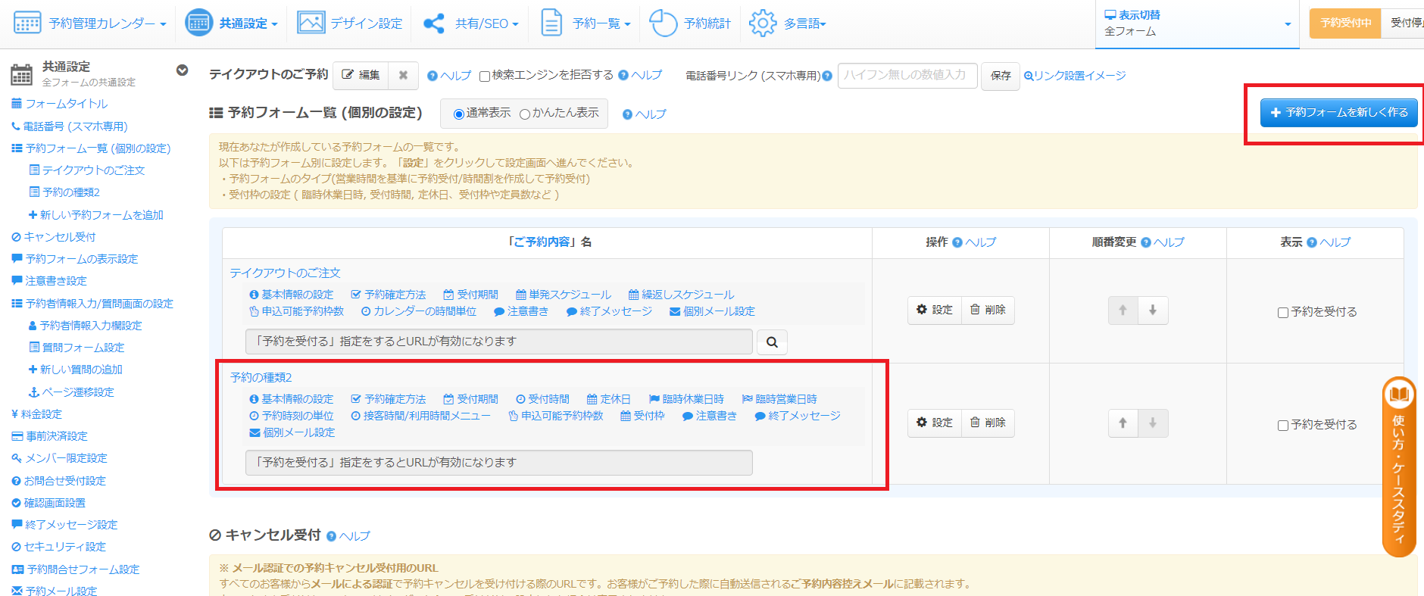Move 予約の種類2 form up with arrow
Image resolution: width=1424 pixels, height=596 pixels.
tap(1123, 423)
